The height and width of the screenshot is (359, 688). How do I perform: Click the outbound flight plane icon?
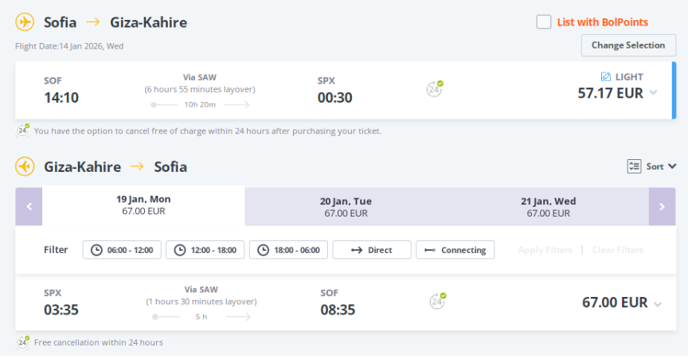coord(25,21)
